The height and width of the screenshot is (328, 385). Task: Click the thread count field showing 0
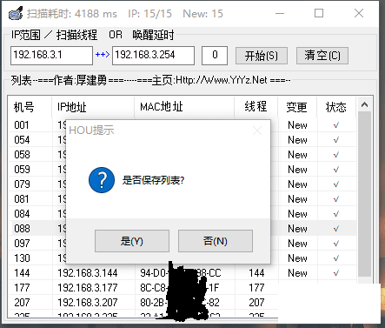click(215, 56)
